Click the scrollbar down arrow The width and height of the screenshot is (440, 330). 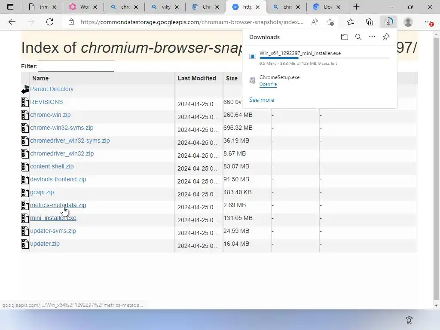click(x=436, y=306)
